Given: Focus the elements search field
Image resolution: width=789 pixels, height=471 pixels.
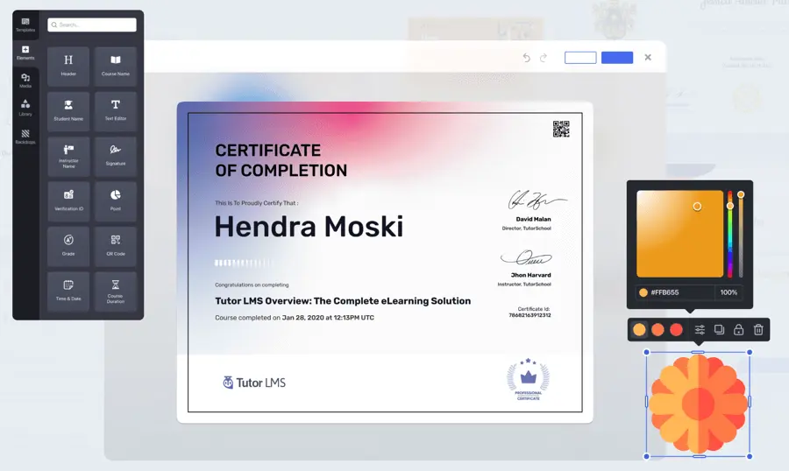Looking at the screenshot, I should 91,25.
